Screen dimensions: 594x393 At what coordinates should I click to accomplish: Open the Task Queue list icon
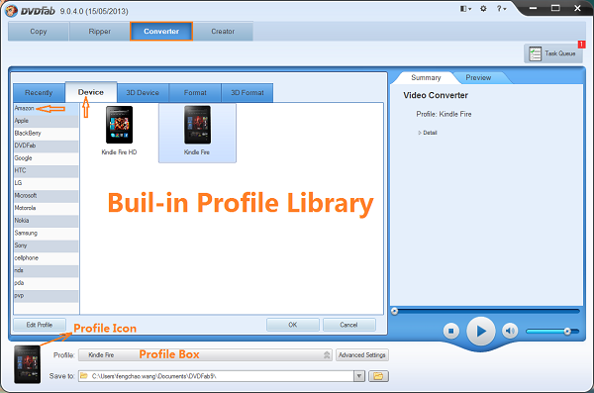pos(535,53)
